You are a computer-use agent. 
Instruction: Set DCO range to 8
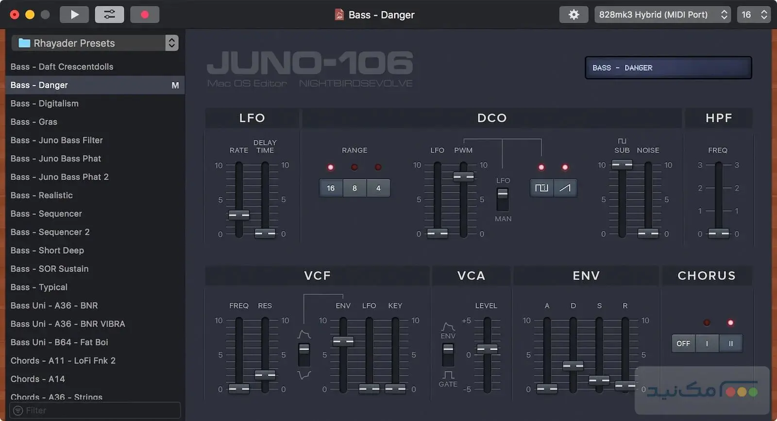point(355,188)
